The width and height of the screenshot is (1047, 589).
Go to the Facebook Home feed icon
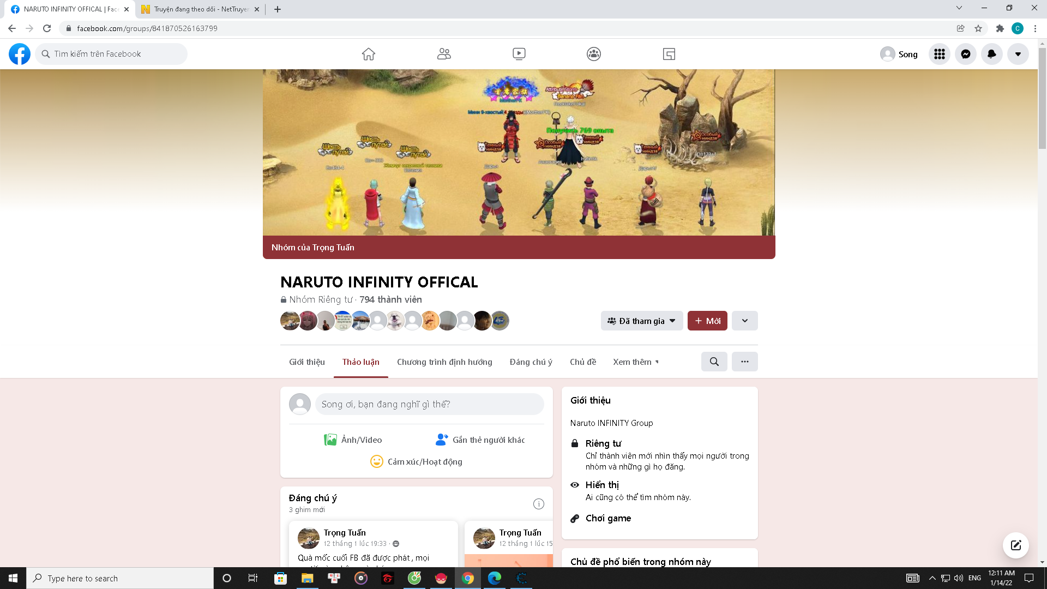[369, 54]
